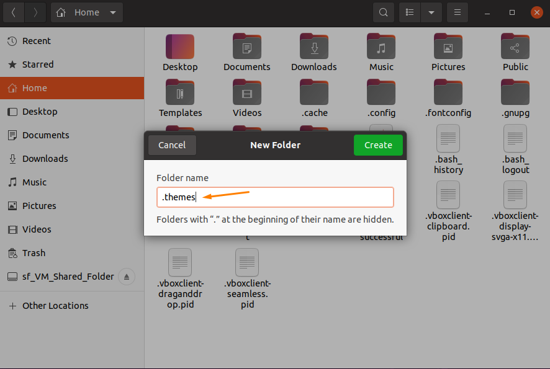Open Documents in the sidebar

(72, 135)
